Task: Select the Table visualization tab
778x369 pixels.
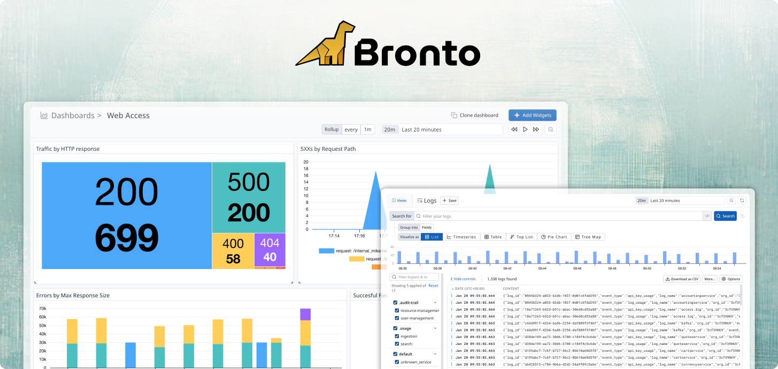Action: click(x=493, y=237)
